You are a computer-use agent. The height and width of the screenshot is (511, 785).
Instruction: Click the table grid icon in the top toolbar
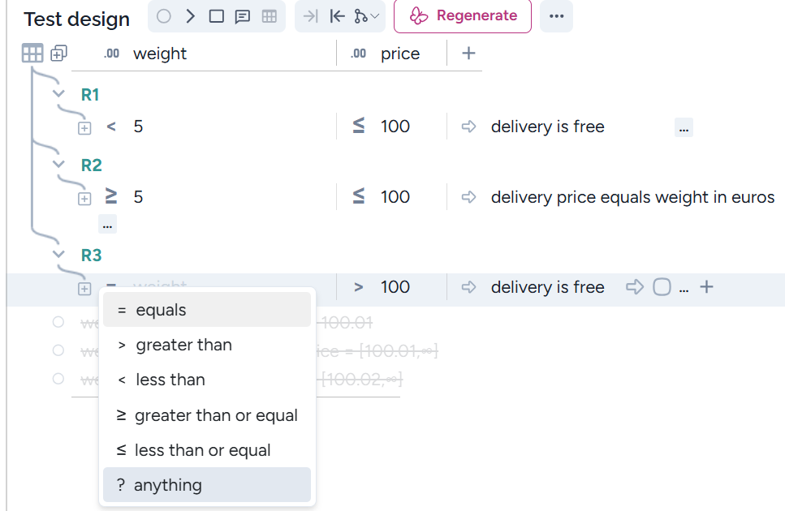click(269, 16)
